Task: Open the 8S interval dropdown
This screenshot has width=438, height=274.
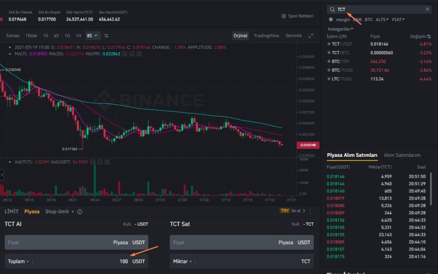Action: pos(92,36)
